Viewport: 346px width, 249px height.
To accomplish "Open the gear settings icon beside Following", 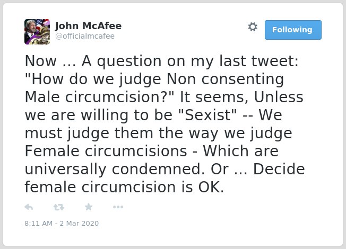I will click(253, 27).
